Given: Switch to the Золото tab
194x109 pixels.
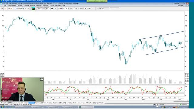Looking at the screenshot, I should 75,103.
